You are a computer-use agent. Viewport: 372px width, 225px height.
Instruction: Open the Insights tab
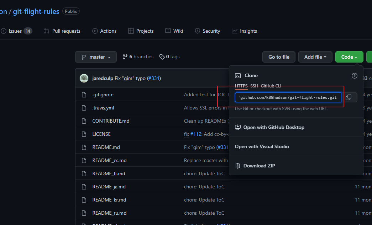[244, 31]
